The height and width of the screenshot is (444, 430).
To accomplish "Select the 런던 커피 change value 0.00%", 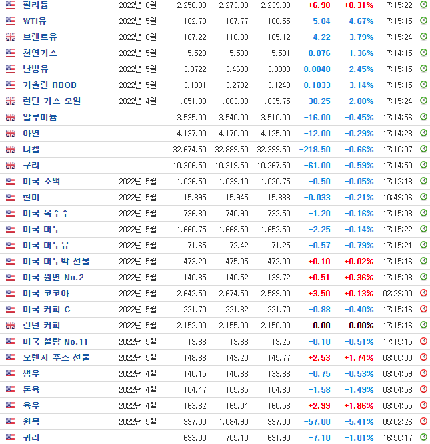I will [361, 326].
